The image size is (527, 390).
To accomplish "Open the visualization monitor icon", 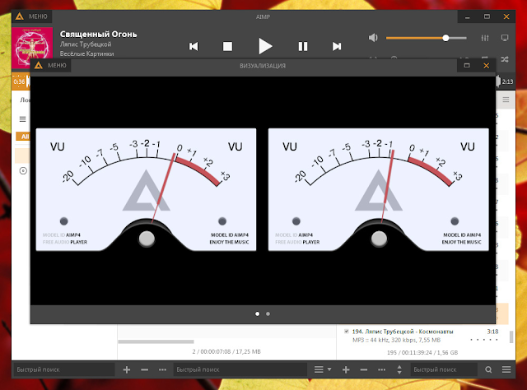I will pos(505,38).
